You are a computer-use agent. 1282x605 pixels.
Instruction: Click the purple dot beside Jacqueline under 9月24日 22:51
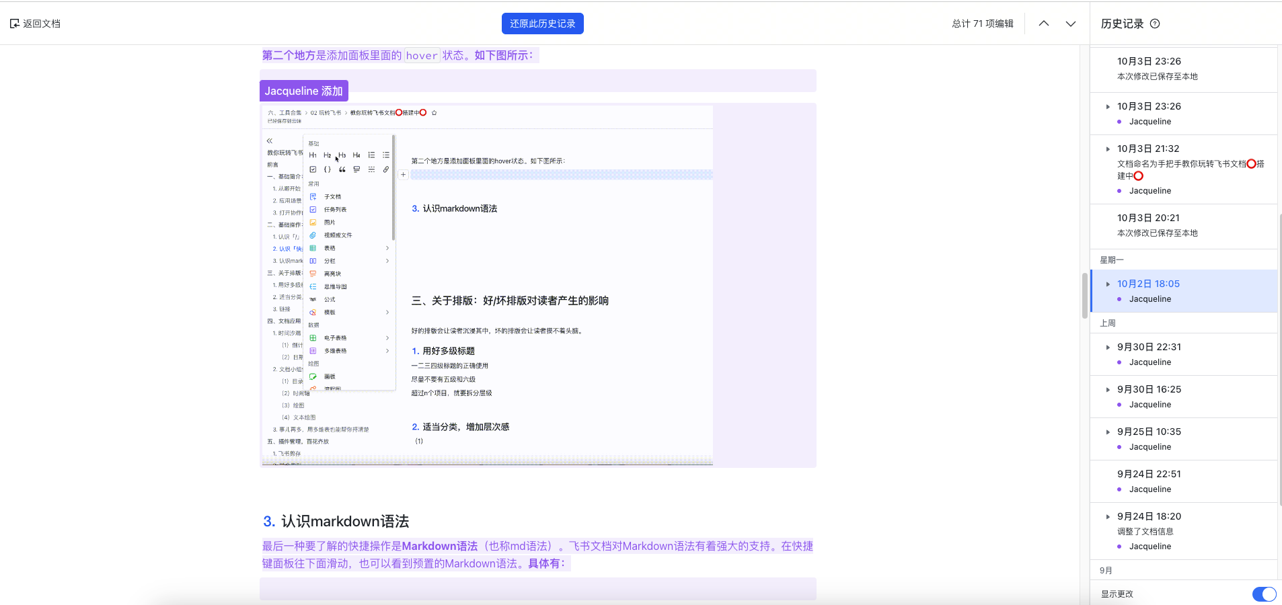click(x=1119, y=489)
